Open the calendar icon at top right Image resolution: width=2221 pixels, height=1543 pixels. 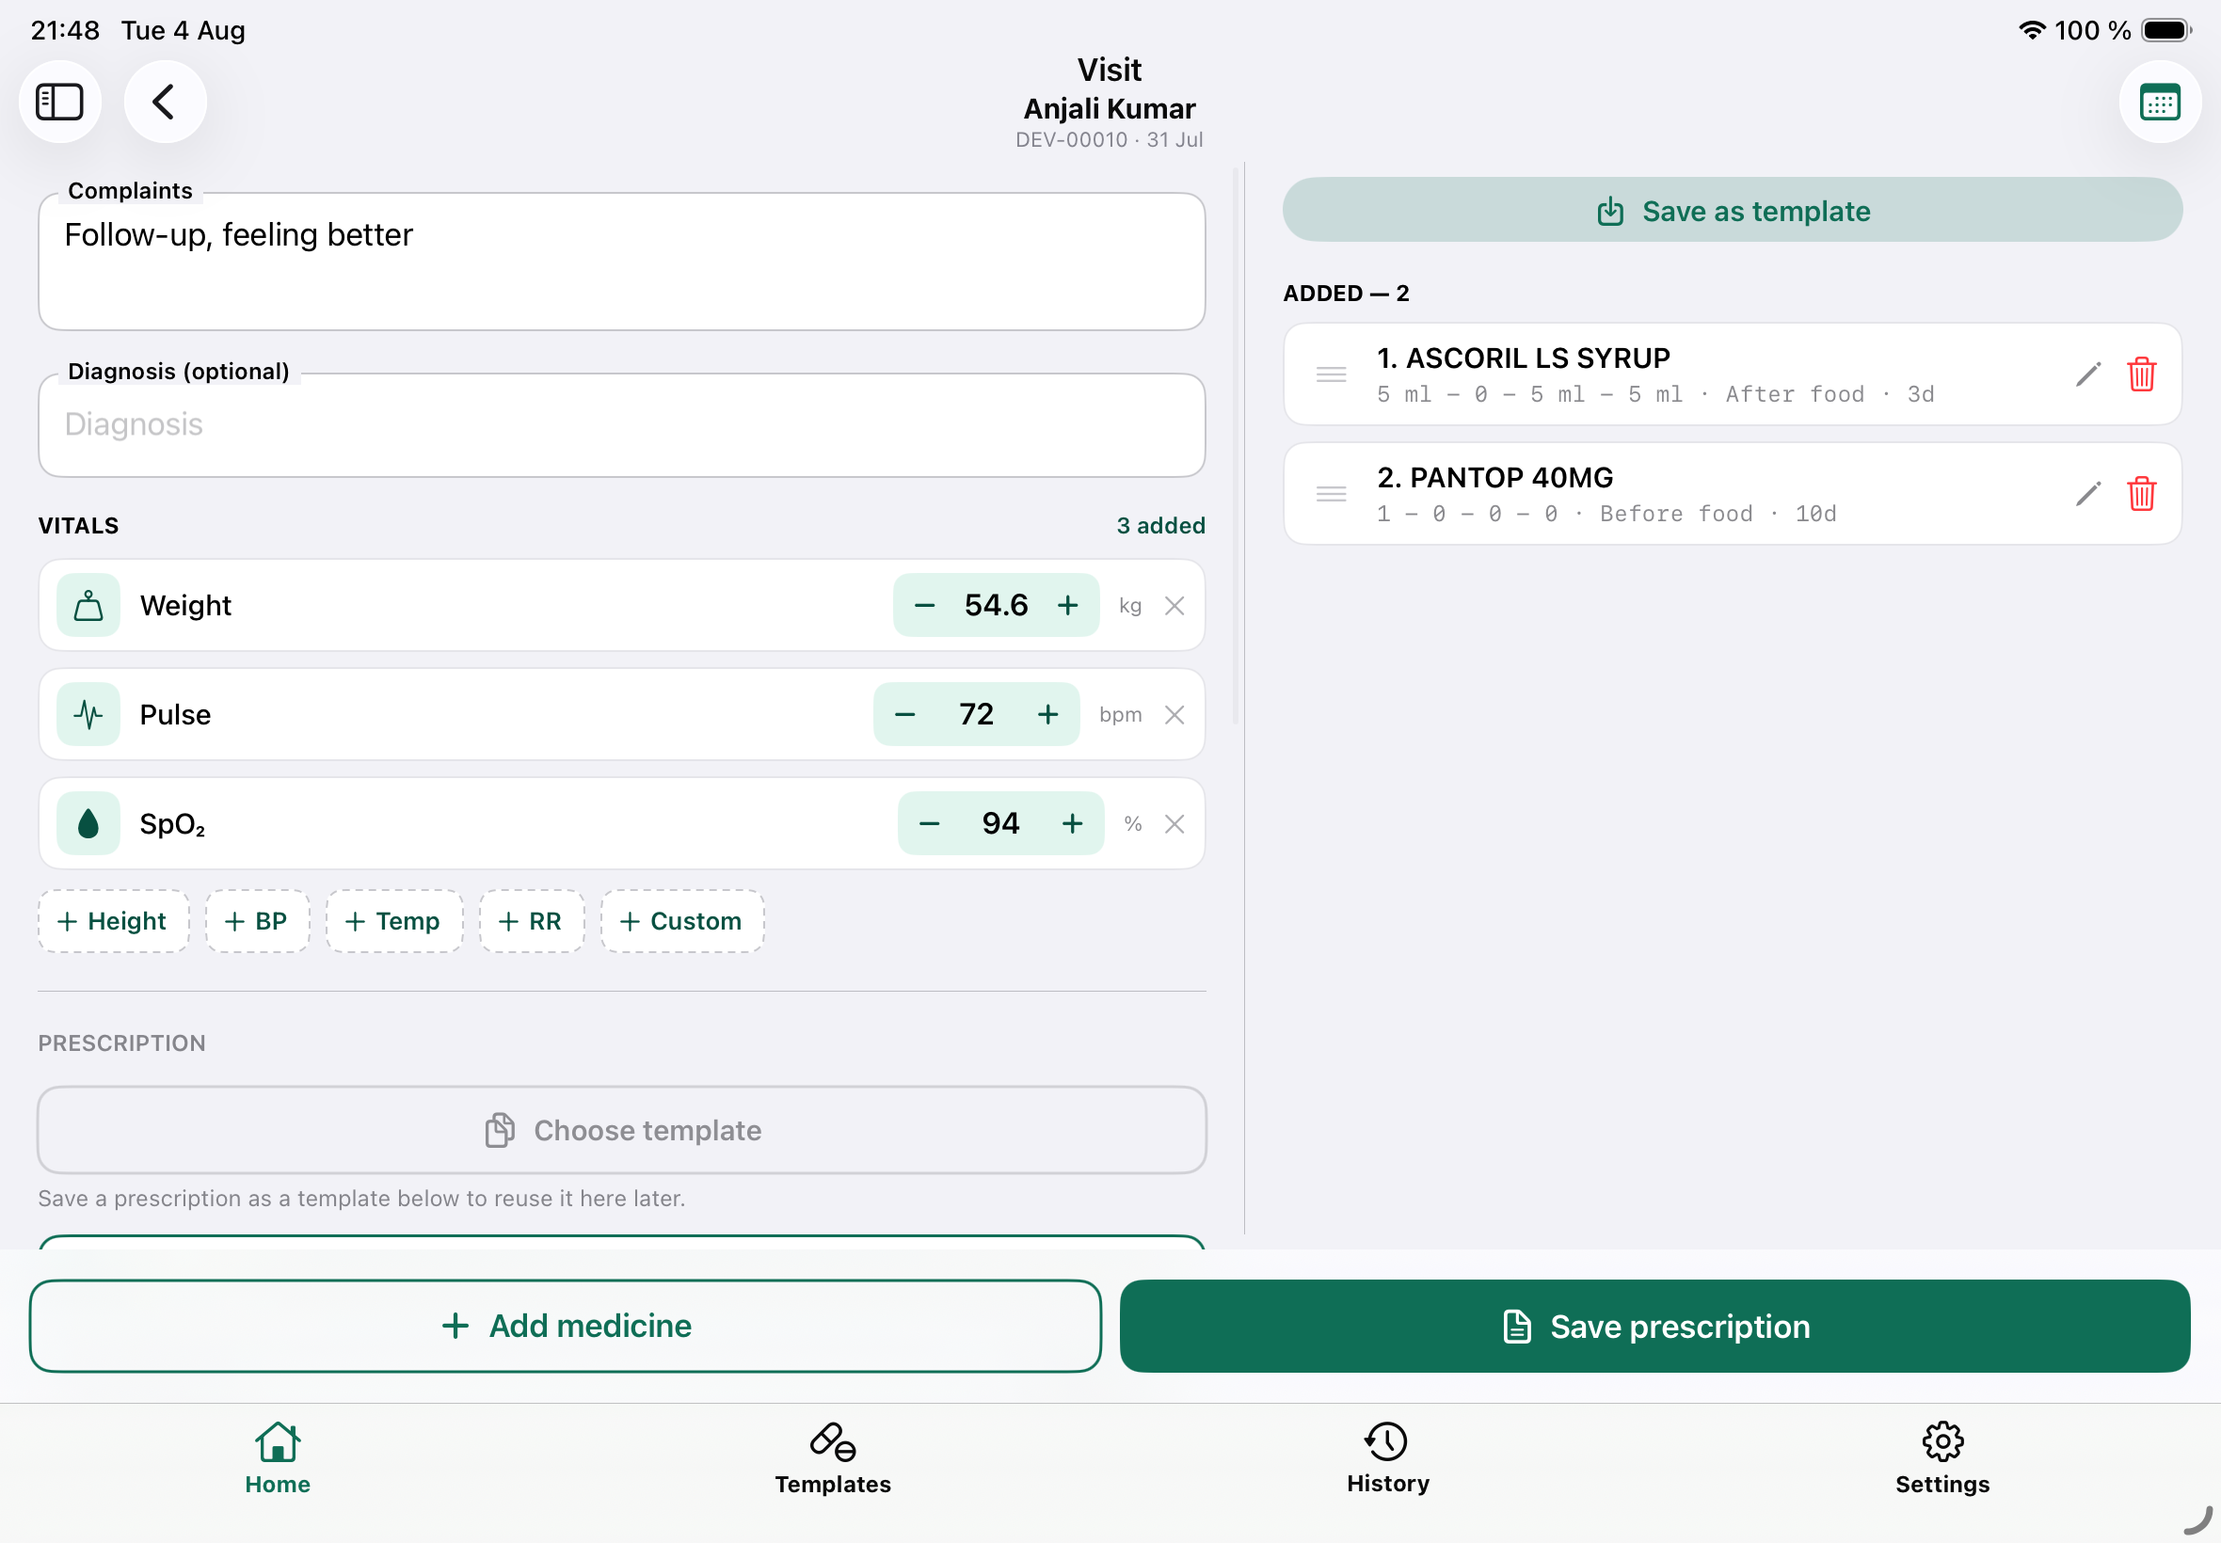click(2159, 102)
